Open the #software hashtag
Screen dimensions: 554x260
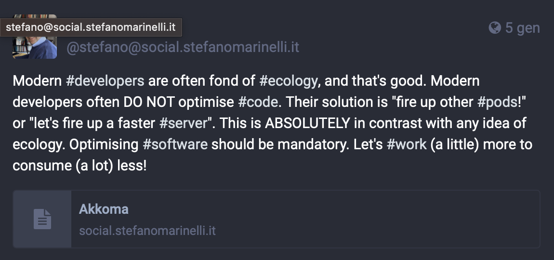pyautogui.click(x=175, y=144)
